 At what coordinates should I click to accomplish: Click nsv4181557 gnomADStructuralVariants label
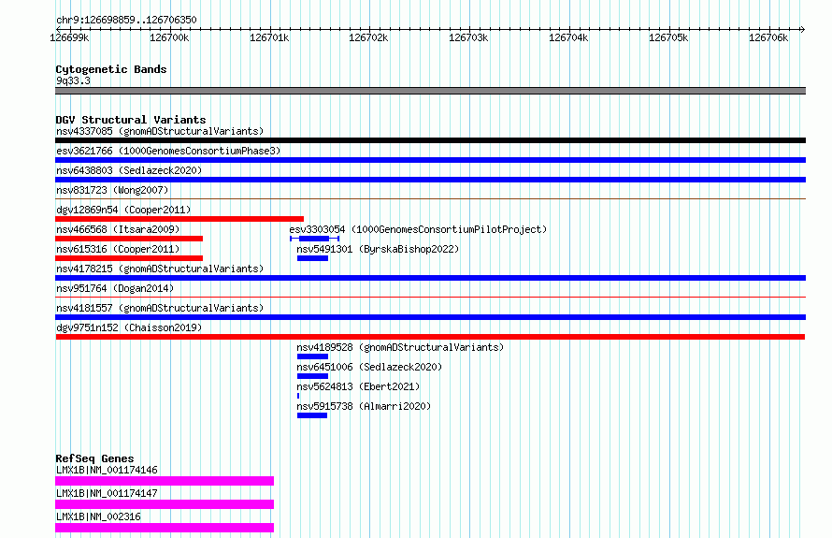tap(160, 308)
